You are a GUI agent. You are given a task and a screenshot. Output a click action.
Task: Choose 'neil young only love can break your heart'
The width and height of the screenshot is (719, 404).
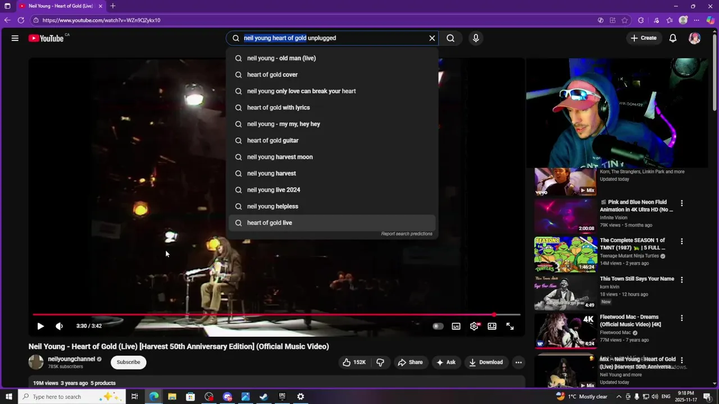(x=333, y=91)
